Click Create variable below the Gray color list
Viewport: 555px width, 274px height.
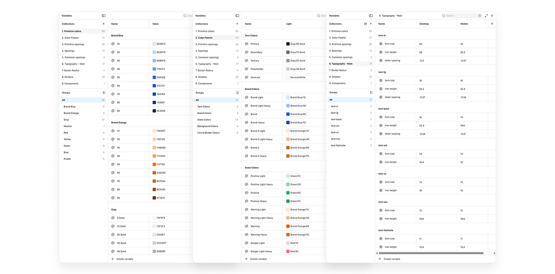(124, 259)
